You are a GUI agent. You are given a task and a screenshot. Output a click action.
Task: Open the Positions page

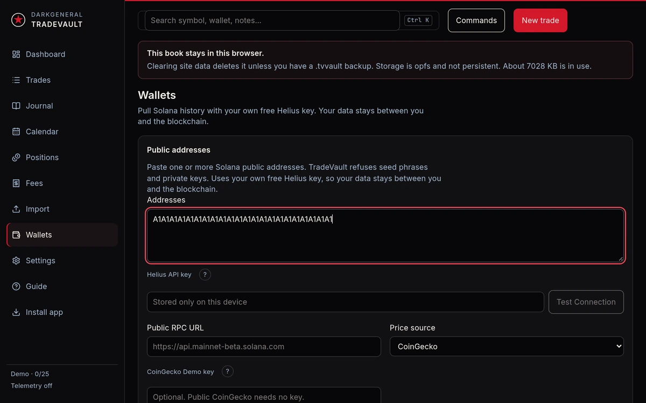pos(62,157)
